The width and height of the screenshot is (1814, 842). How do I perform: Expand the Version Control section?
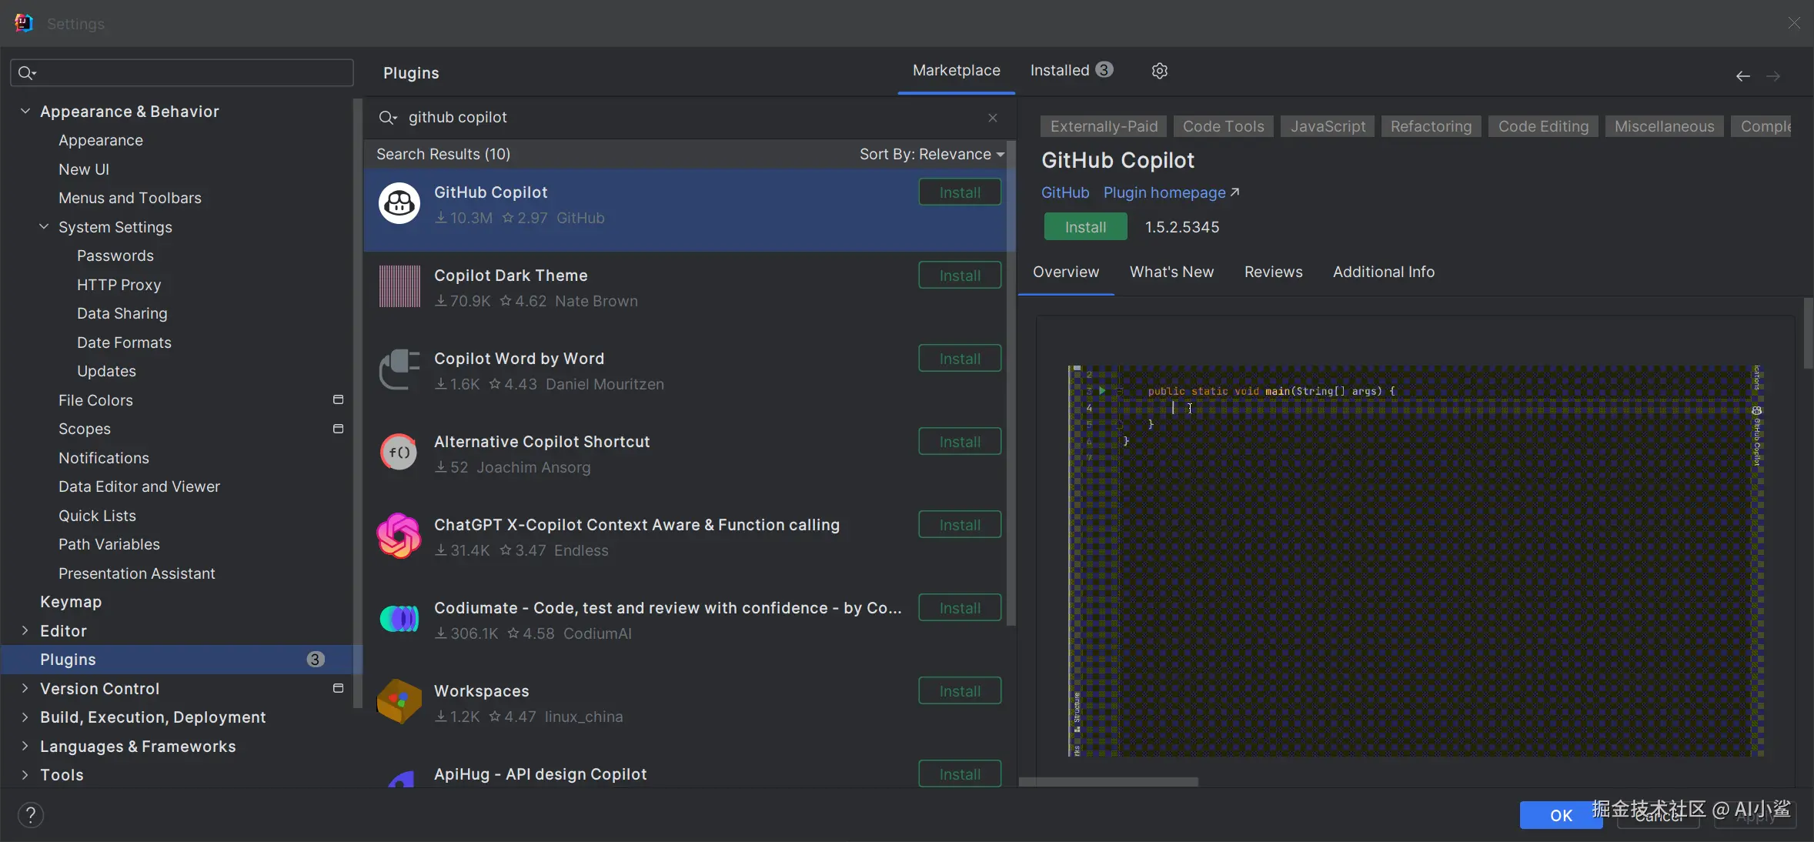tap(25, 689)
